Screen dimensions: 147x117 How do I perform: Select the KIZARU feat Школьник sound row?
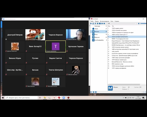[x=127, y=45]
